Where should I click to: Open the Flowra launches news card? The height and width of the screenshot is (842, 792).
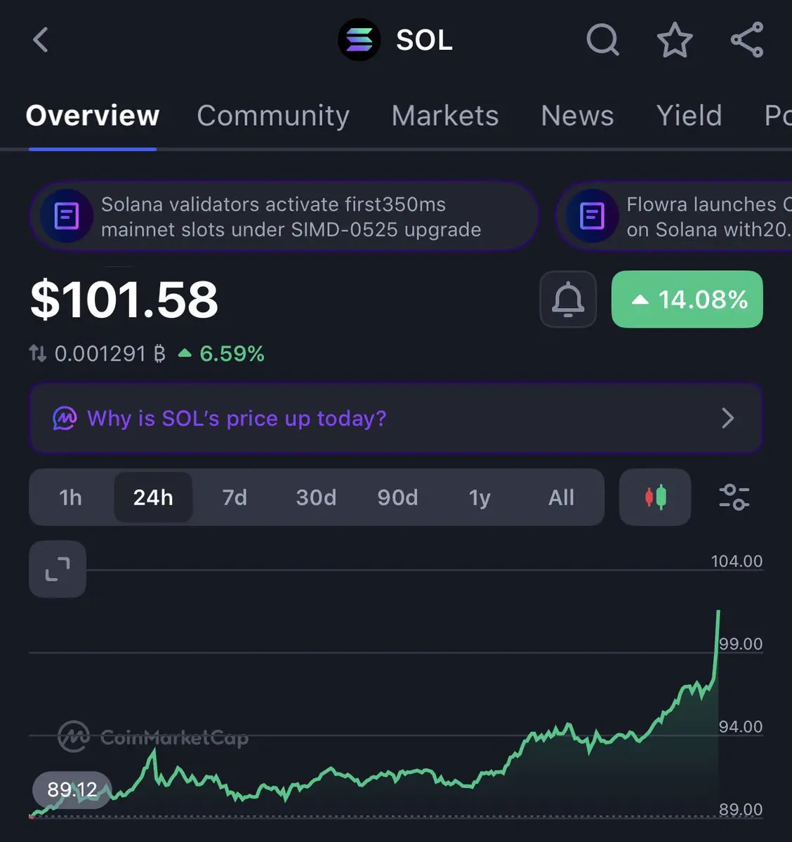pos(674,216)
